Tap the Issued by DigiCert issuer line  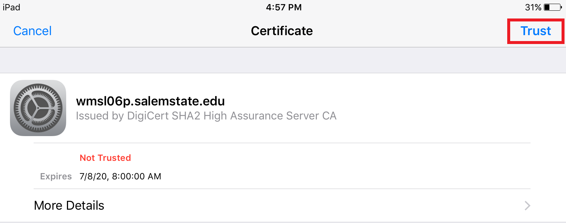pyautogui.click(x=206, y=116)
